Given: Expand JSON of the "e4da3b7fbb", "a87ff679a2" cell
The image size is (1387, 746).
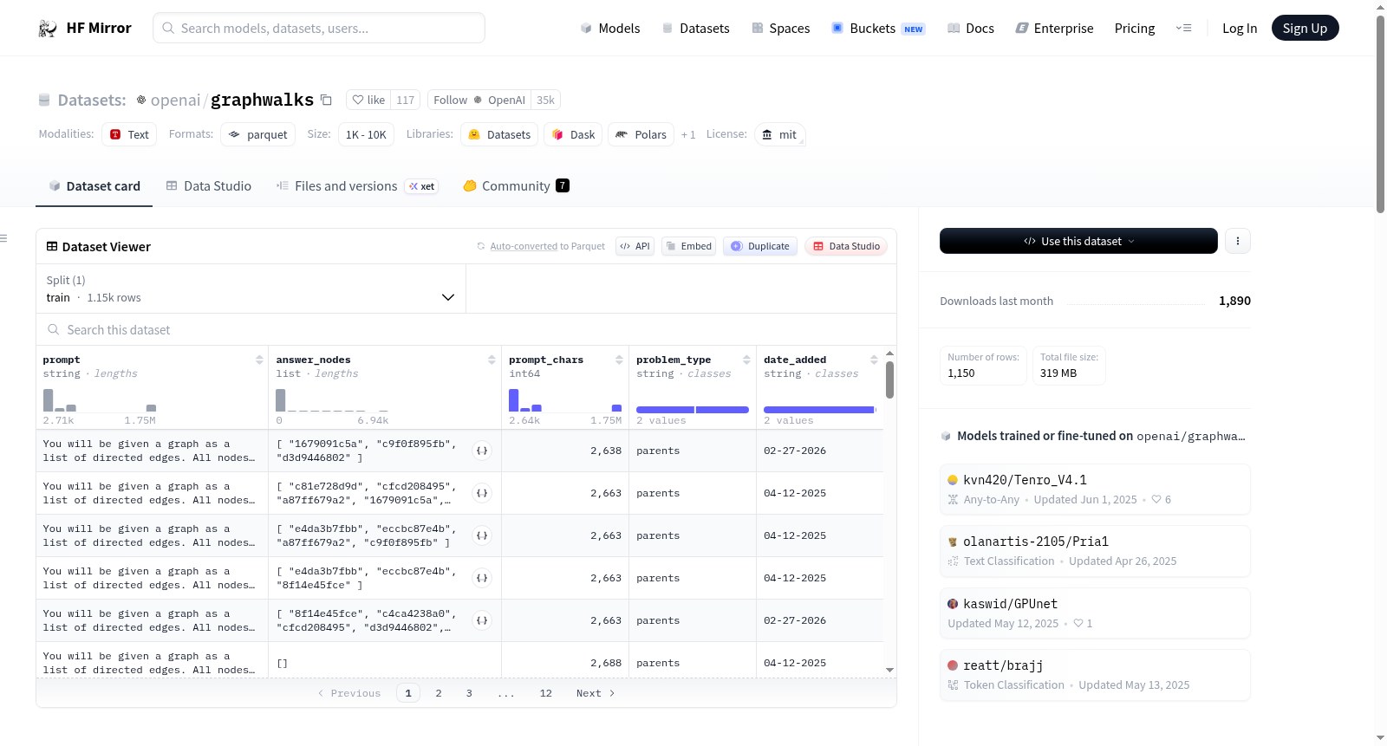Looking at the screenshot, I should [482, 535].
